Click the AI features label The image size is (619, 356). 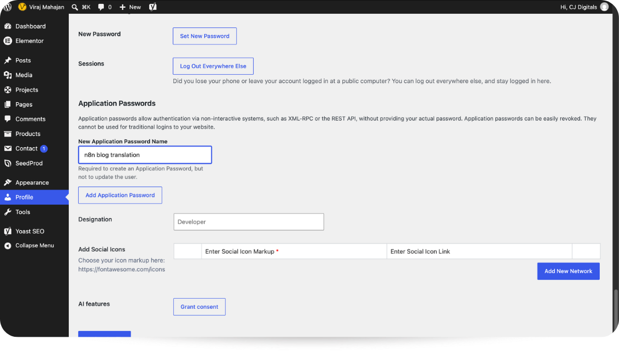(94, 304)
